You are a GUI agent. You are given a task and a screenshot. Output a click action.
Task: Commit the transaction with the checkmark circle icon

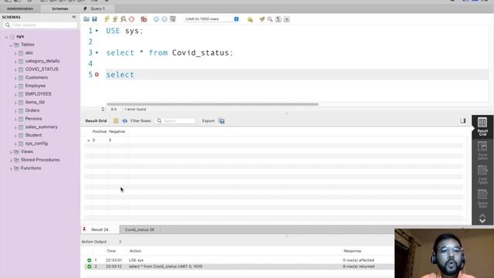coord(156,19)
